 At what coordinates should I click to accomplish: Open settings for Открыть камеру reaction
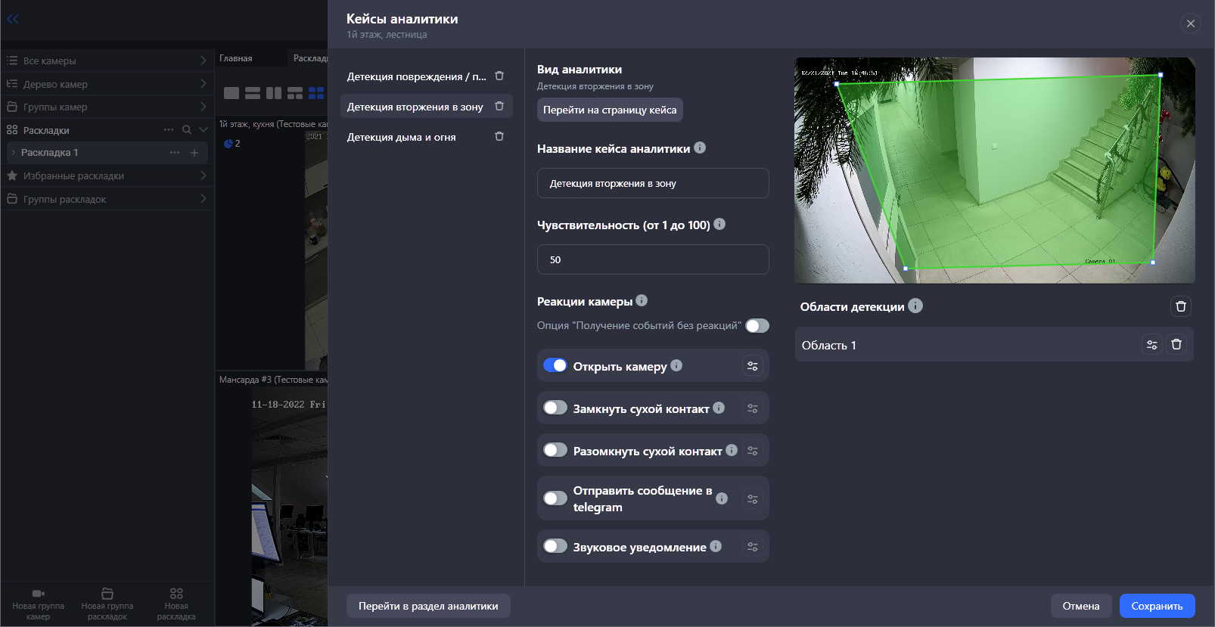pyautogui.click(x=752, y=366)
